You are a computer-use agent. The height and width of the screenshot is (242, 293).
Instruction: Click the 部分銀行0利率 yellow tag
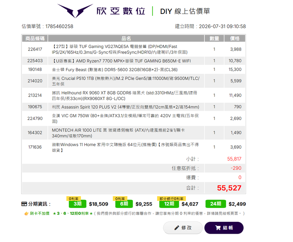tap(171, 199)
